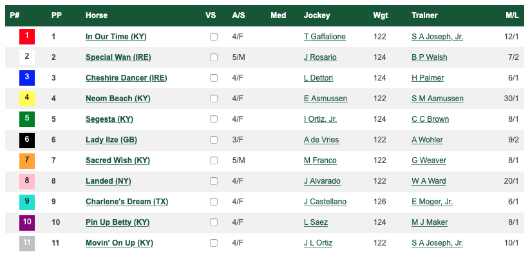
Task: Tick the VS checkbox for Movin' On Up
Action: tap(214, 243)
